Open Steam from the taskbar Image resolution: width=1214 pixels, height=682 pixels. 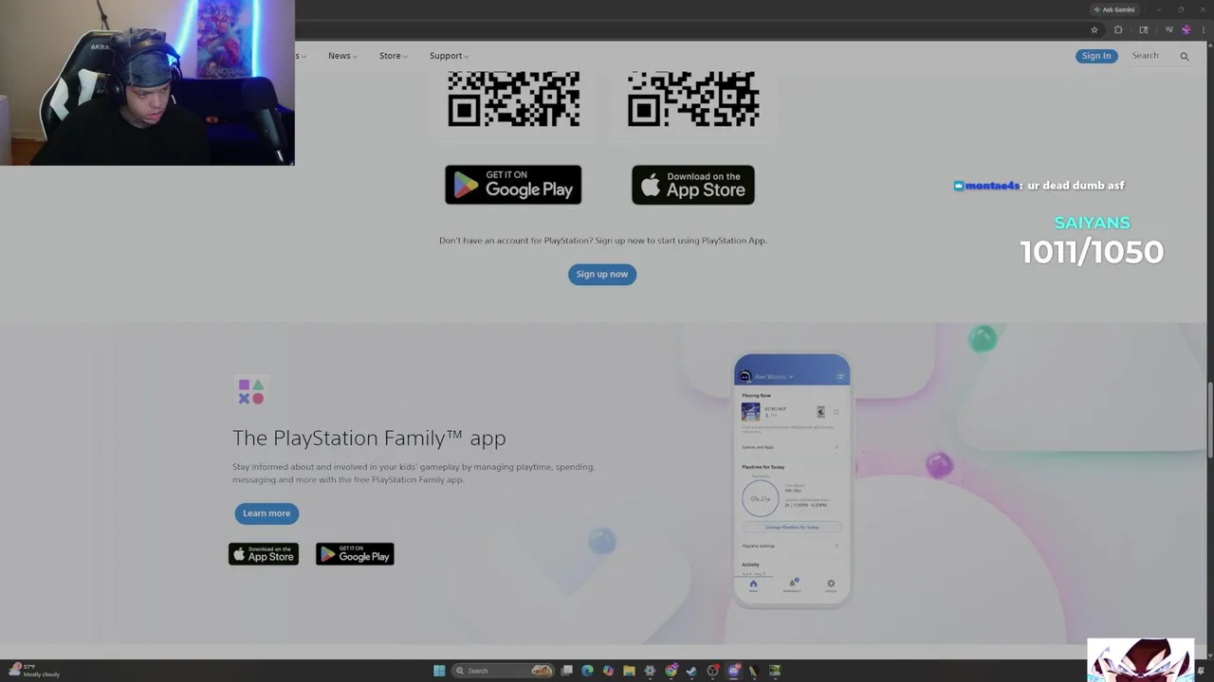pyautogui.click(x=691, y=671)
